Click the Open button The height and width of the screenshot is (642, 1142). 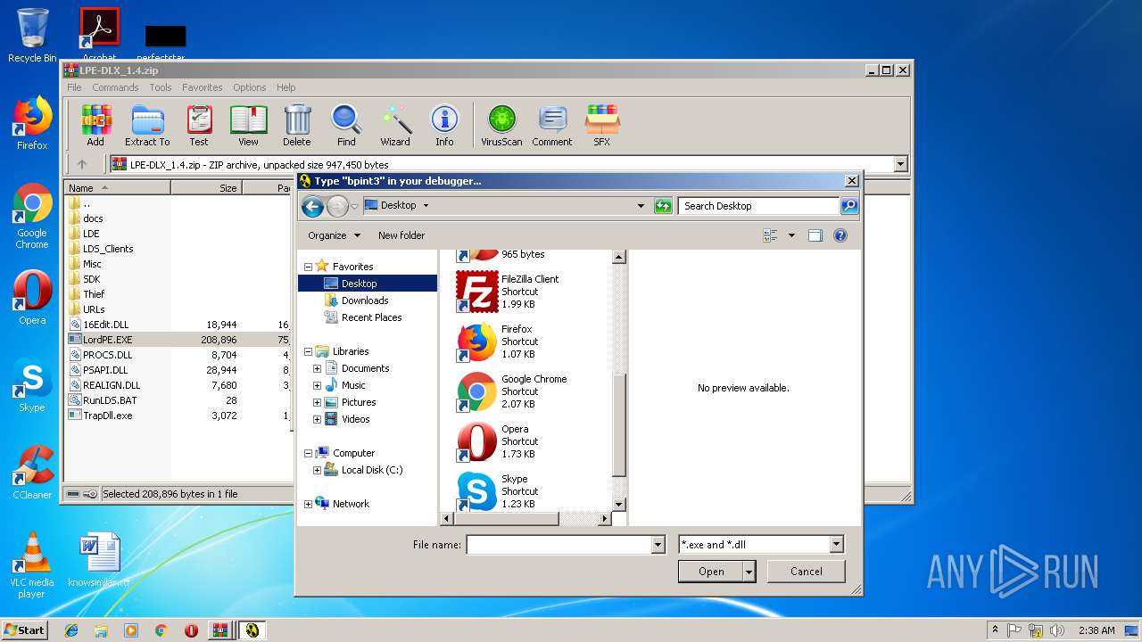click(711, 572)
